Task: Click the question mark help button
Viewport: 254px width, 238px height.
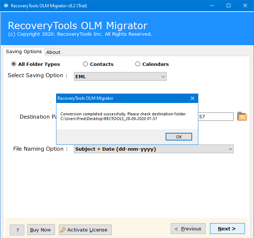Action: click(17, 230)
